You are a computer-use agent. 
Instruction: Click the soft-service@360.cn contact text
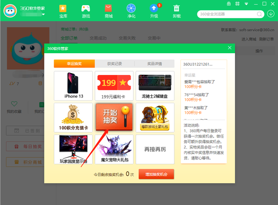pyautogui.click(x=257, y=30)
